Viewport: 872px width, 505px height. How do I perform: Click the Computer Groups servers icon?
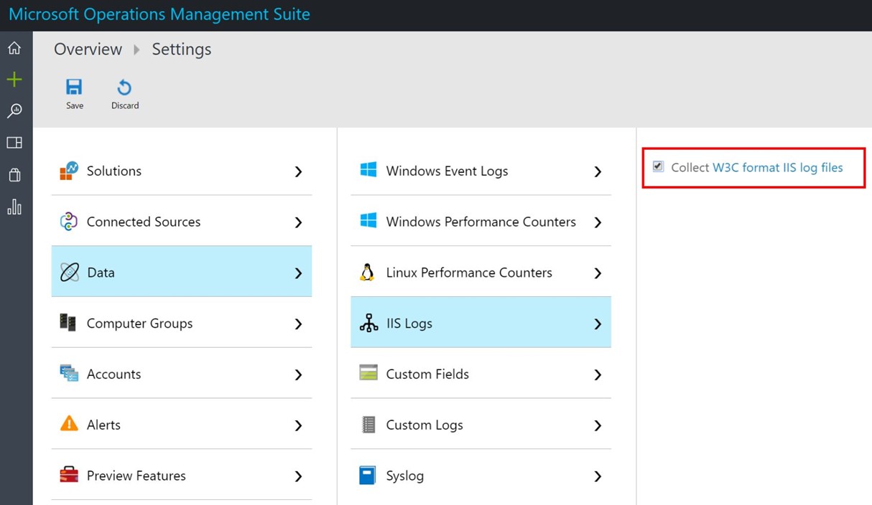click(x=68, y=323)
